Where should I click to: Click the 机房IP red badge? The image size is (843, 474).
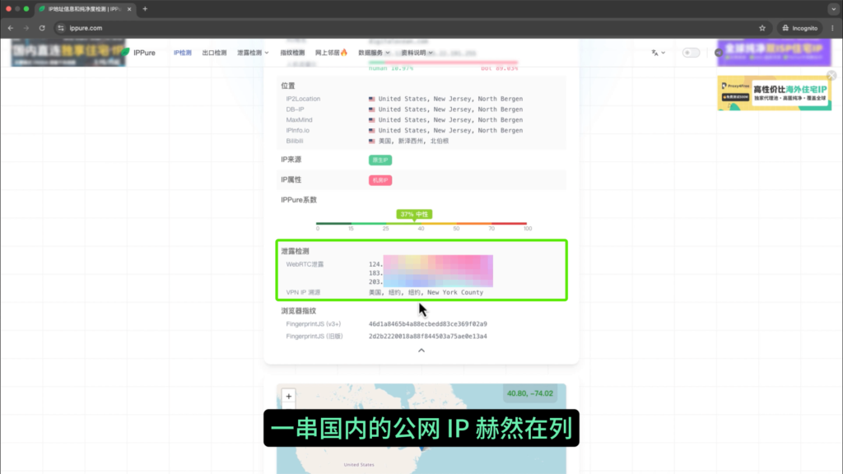[x=380, y=180]
